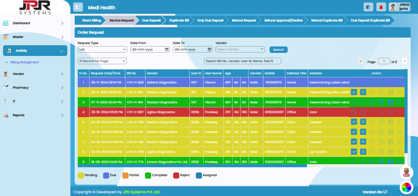Image resolution: width=418 pixels, height=196 pixels.
Task: Click the blue Search button
Action: [278, 50]
